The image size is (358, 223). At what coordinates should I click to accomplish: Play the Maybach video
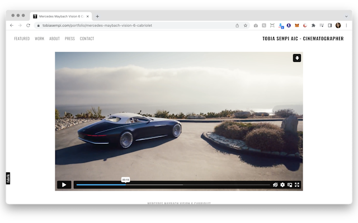[x=64, y=185]
